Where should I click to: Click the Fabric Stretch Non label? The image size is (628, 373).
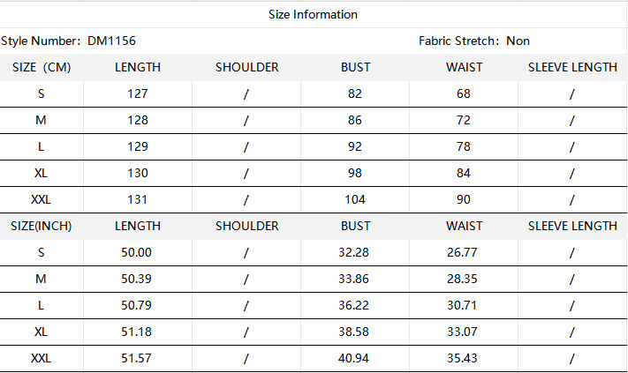474,41
